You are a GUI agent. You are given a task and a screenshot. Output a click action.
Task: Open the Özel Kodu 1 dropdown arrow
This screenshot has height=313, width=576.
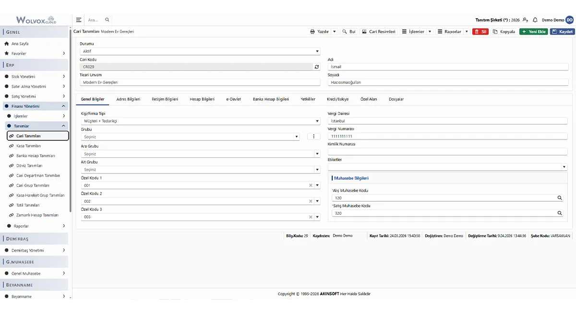(x=317, y=185)
